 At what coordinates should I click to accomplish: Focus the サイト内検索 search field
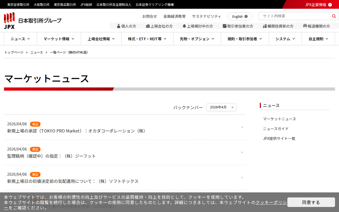coord(295,16)
